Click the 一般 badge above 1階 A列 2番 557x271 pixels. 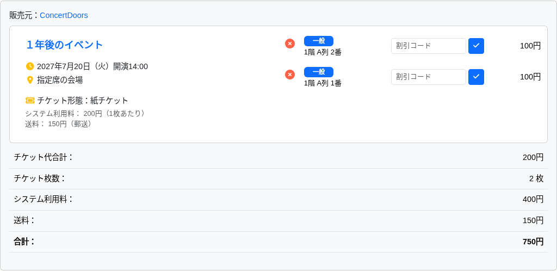point(319,41)
